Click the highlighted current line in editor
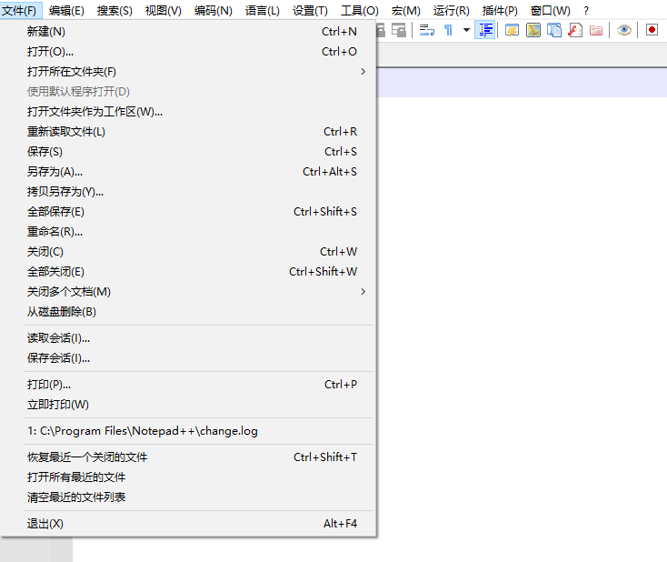Image resolution: width=667 pixels, height=562 pixels. point(522,83)
